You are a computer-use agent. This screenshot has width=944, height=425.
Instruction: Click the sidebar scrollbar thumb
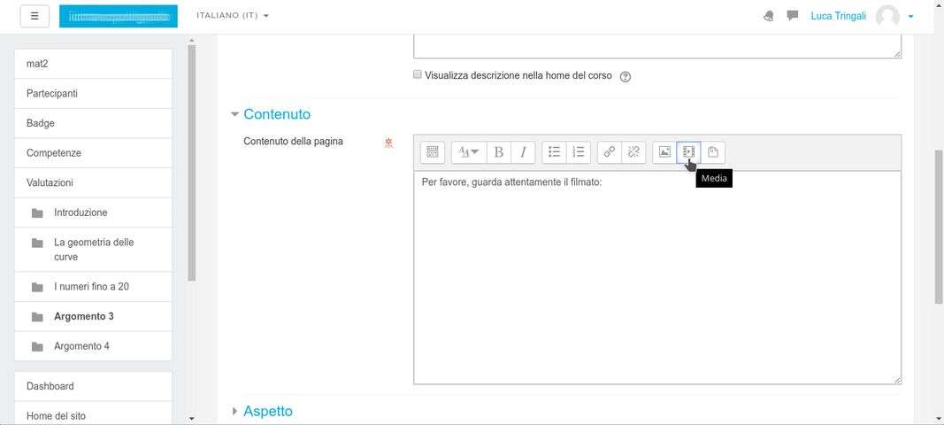[191, 163]
